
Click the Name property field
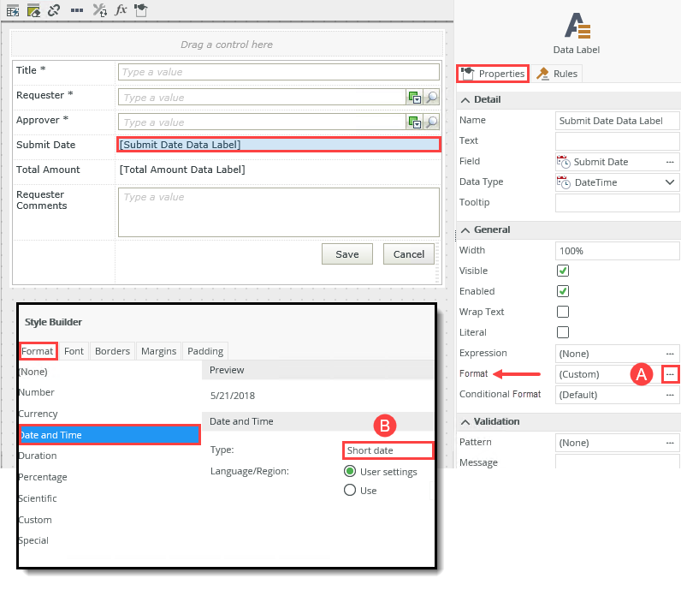617,121
